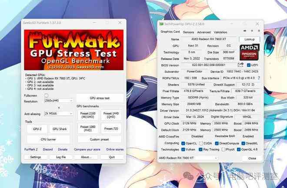The height and width of the screenshot is (188, 287).
Task: Toggle the DirectML checkbox
Action: point(243,143)
